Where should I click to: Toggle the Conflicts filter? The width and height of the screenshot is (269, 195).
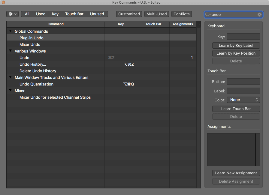tap(181, 14)
